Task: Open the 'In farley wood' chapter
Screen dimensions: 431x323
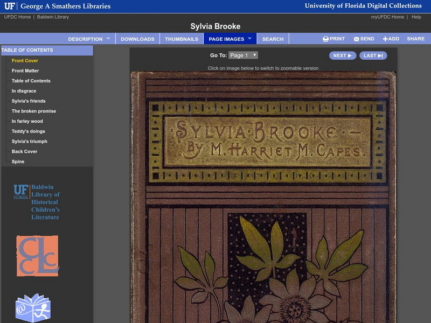Action: click(x=27, y=121)
